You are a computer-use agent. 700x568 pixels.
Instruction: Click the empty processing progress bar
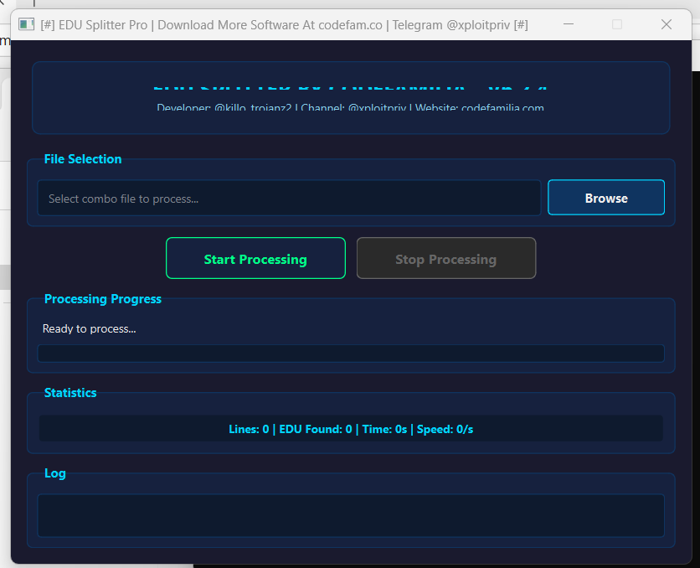[350, 354]
